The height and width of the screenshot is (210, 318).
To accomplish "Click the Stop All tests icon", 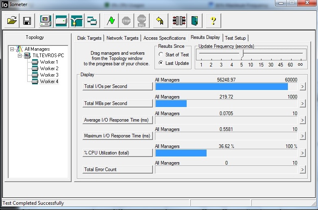I will [x=142, y=21].
